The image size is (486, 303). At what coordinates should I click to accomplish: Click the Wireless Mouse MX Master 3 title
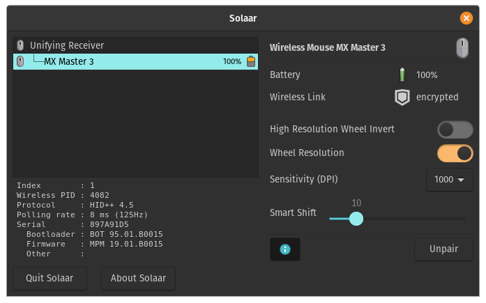327,47
